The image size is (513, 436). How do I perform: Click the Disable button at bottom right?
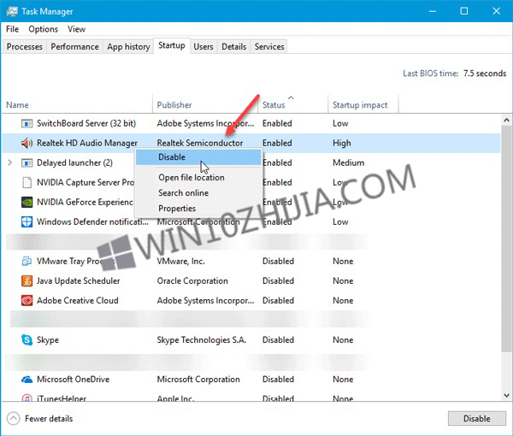point(477,419)
